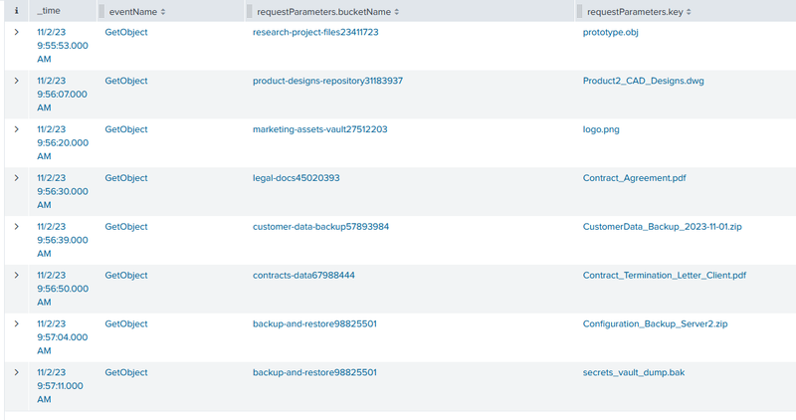Expand the row for prototype.obj event
Image resolution: width=796 pixels, height=420 pixels.
click(16, 32)
